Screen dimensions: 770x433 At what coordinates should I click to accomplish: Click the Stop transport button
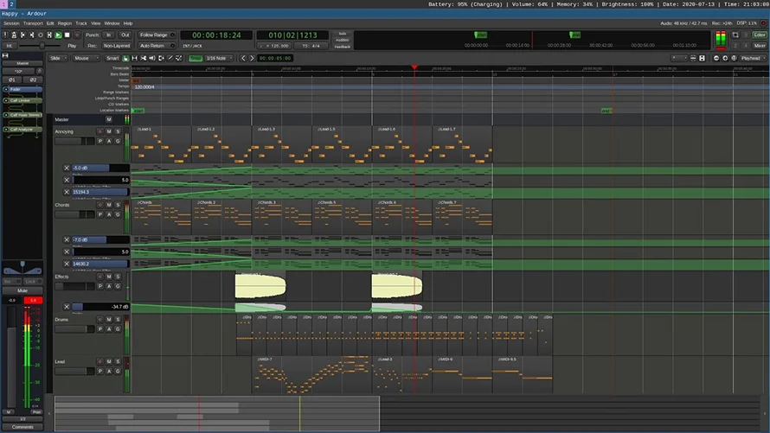(67, 35)
